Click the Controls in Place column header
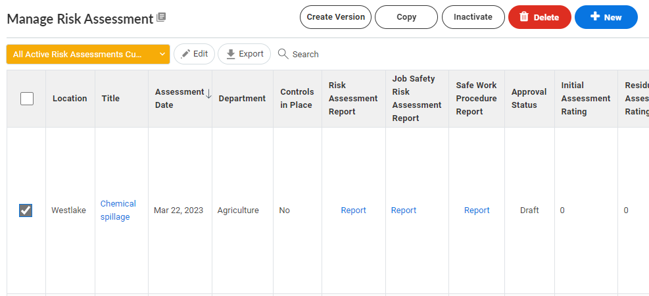 [x=297, y=99]
